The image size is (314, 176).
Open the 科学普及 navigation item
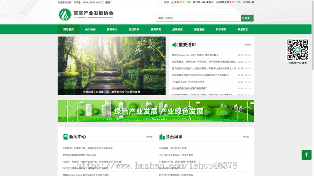coord(221,29)
